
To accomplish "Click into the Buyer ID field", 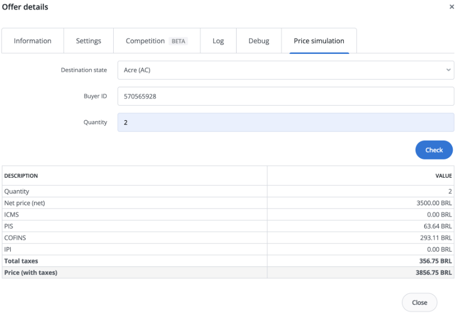I will [x=286, y=96].
